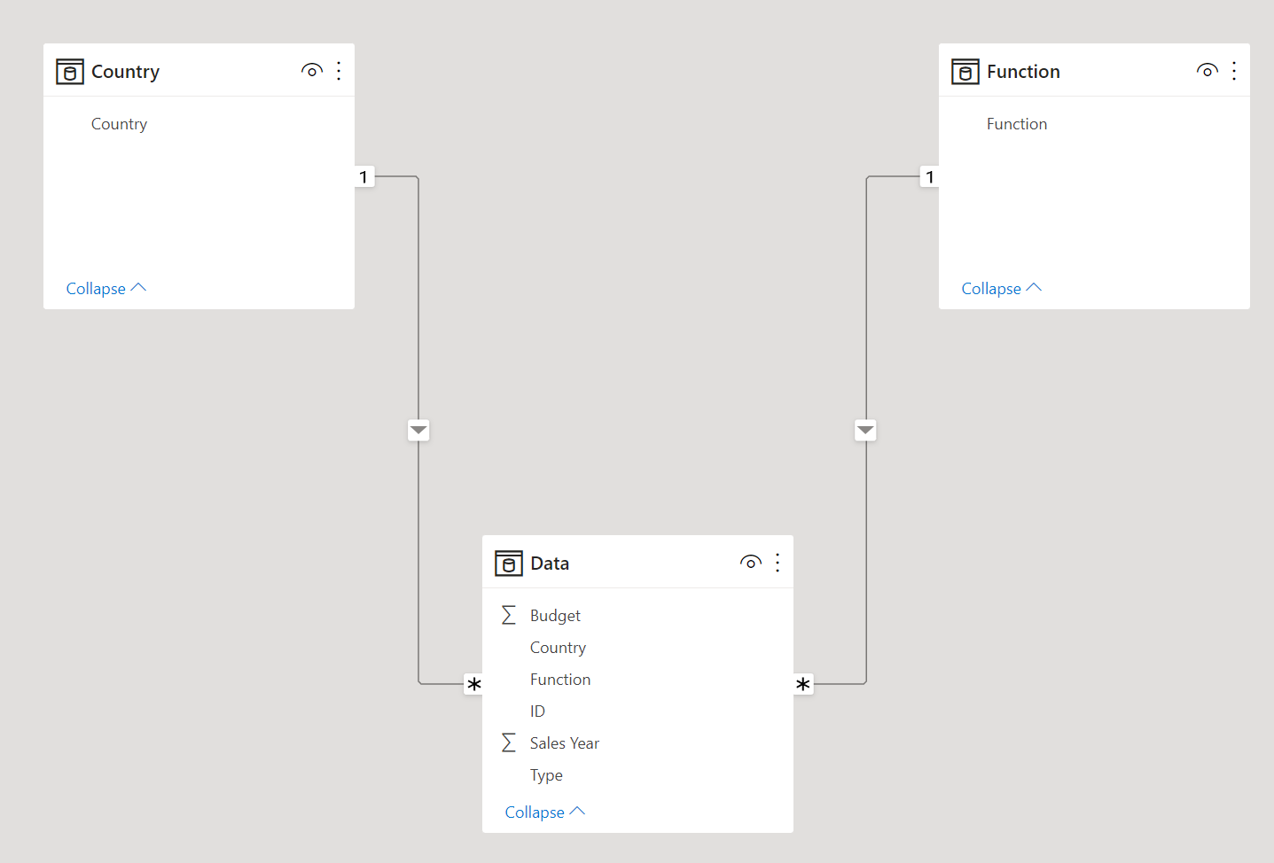Select the Function field in Data table
The width and height of the screenshot is (1274, 863).
tap(637, 680)
